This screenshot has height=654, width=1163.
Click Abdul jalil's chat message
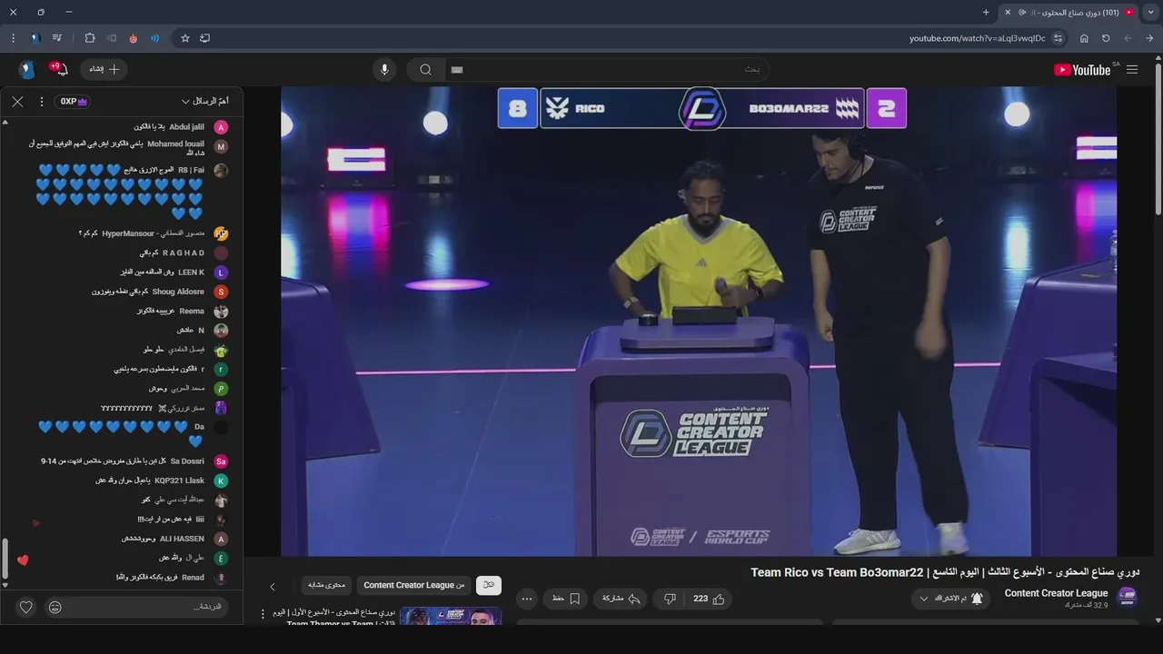[x=169, y=126]
